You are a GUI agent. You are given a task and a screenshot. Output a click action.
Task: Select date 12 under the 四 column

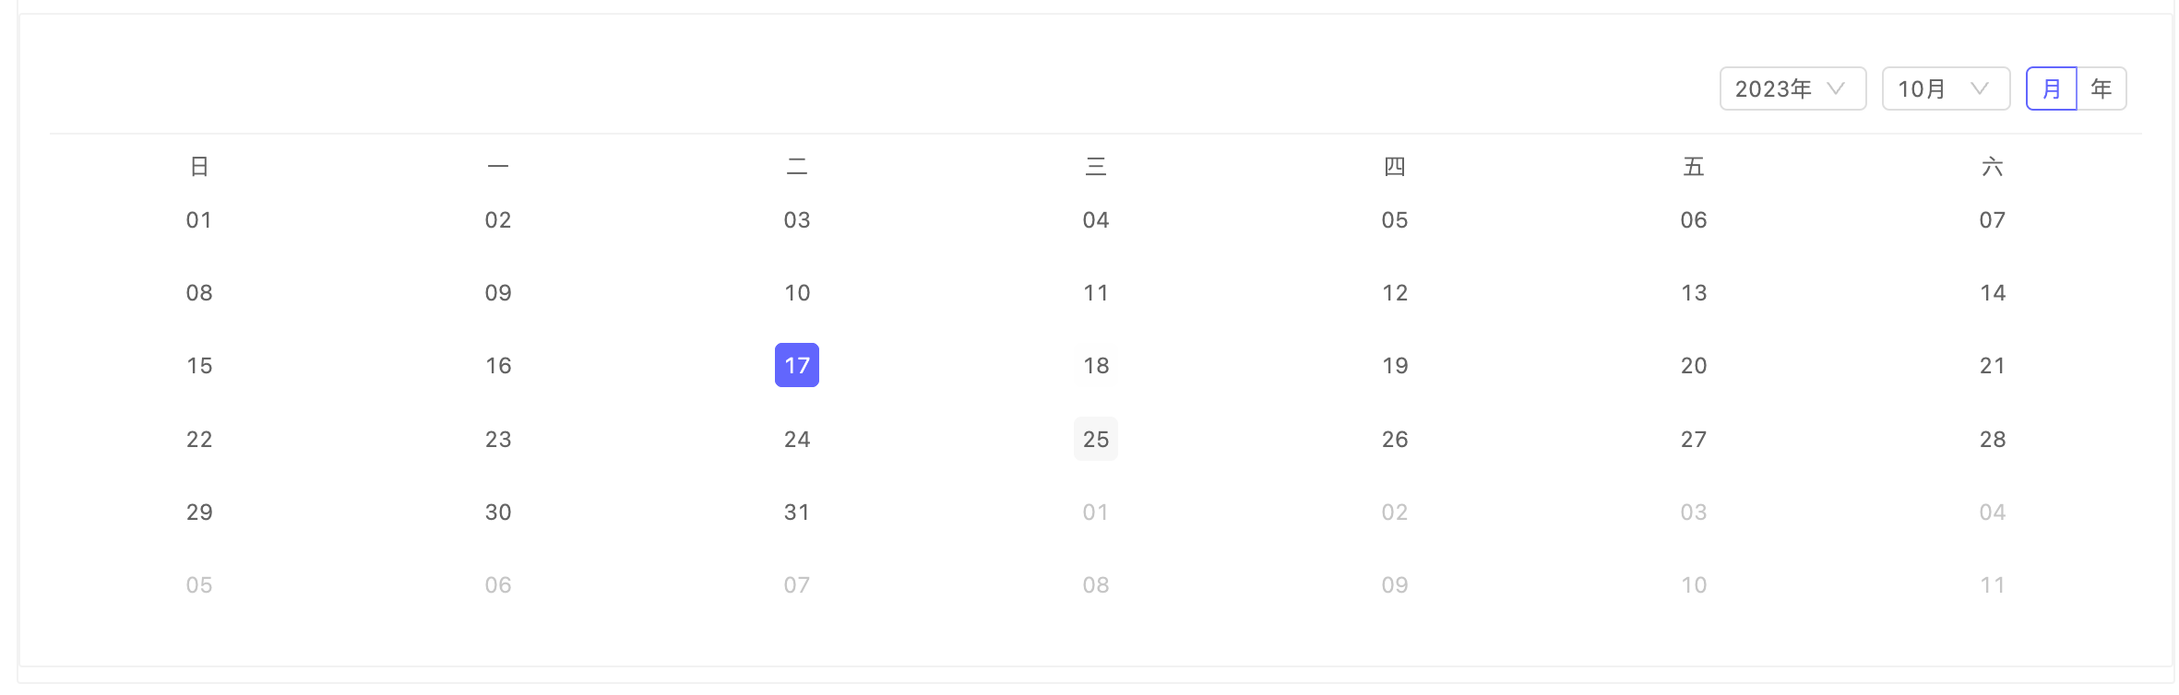pos(1395,292)
